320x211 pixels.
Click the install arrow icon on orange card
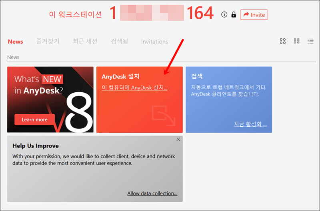[164, 115]
